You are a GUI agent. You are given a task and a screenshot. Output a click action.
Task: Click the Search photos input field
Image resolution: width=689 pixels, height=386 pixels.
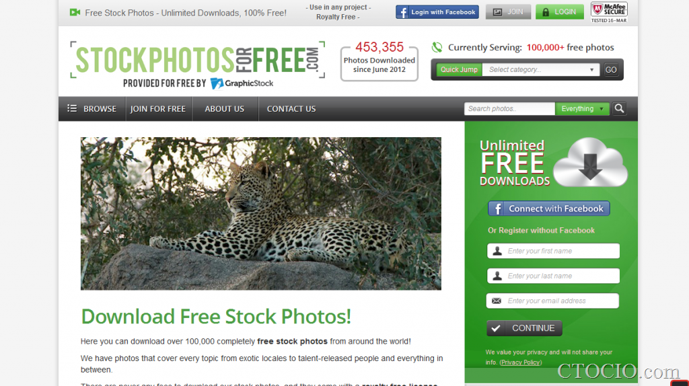509,108
